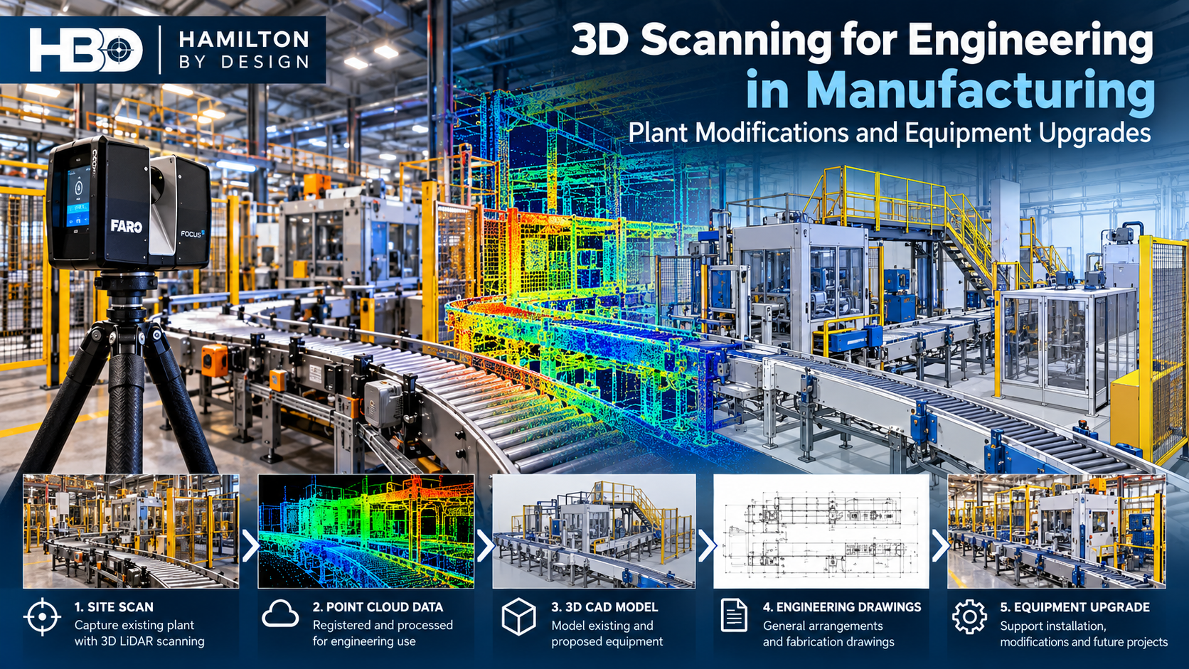Click the 'HAMILTON' brand name

coord(244,39)
